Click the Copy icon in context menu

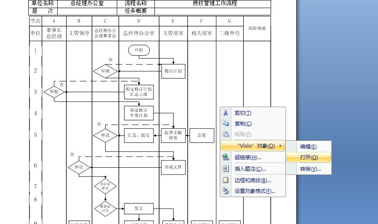pos(226,123)
